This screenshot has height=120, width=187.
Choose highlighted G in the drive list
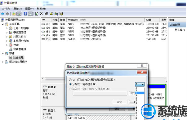(x=140, y=93)
